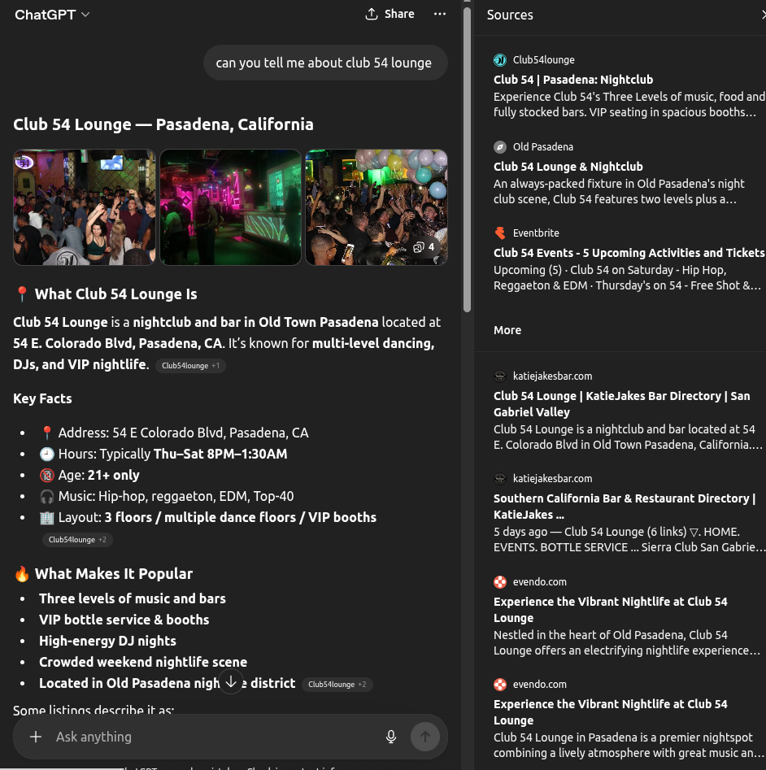
Task: Open Club 54 | Pasadena: Nightclub source link
Action: tap(573, 80)
